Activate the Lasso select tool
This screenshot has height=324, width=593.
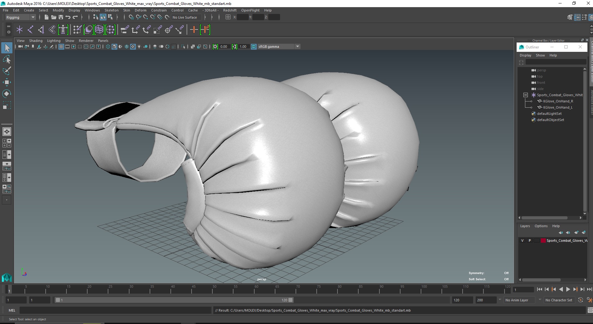pos(7,59)
